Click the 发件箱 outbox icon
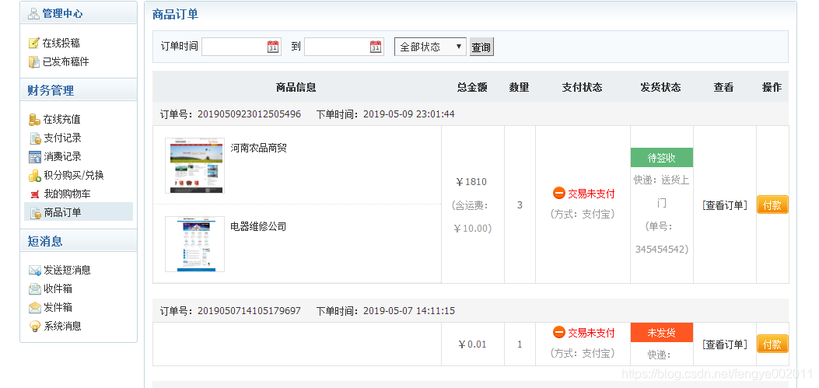Viewport: 819px width, 388px height. [35, 308]
